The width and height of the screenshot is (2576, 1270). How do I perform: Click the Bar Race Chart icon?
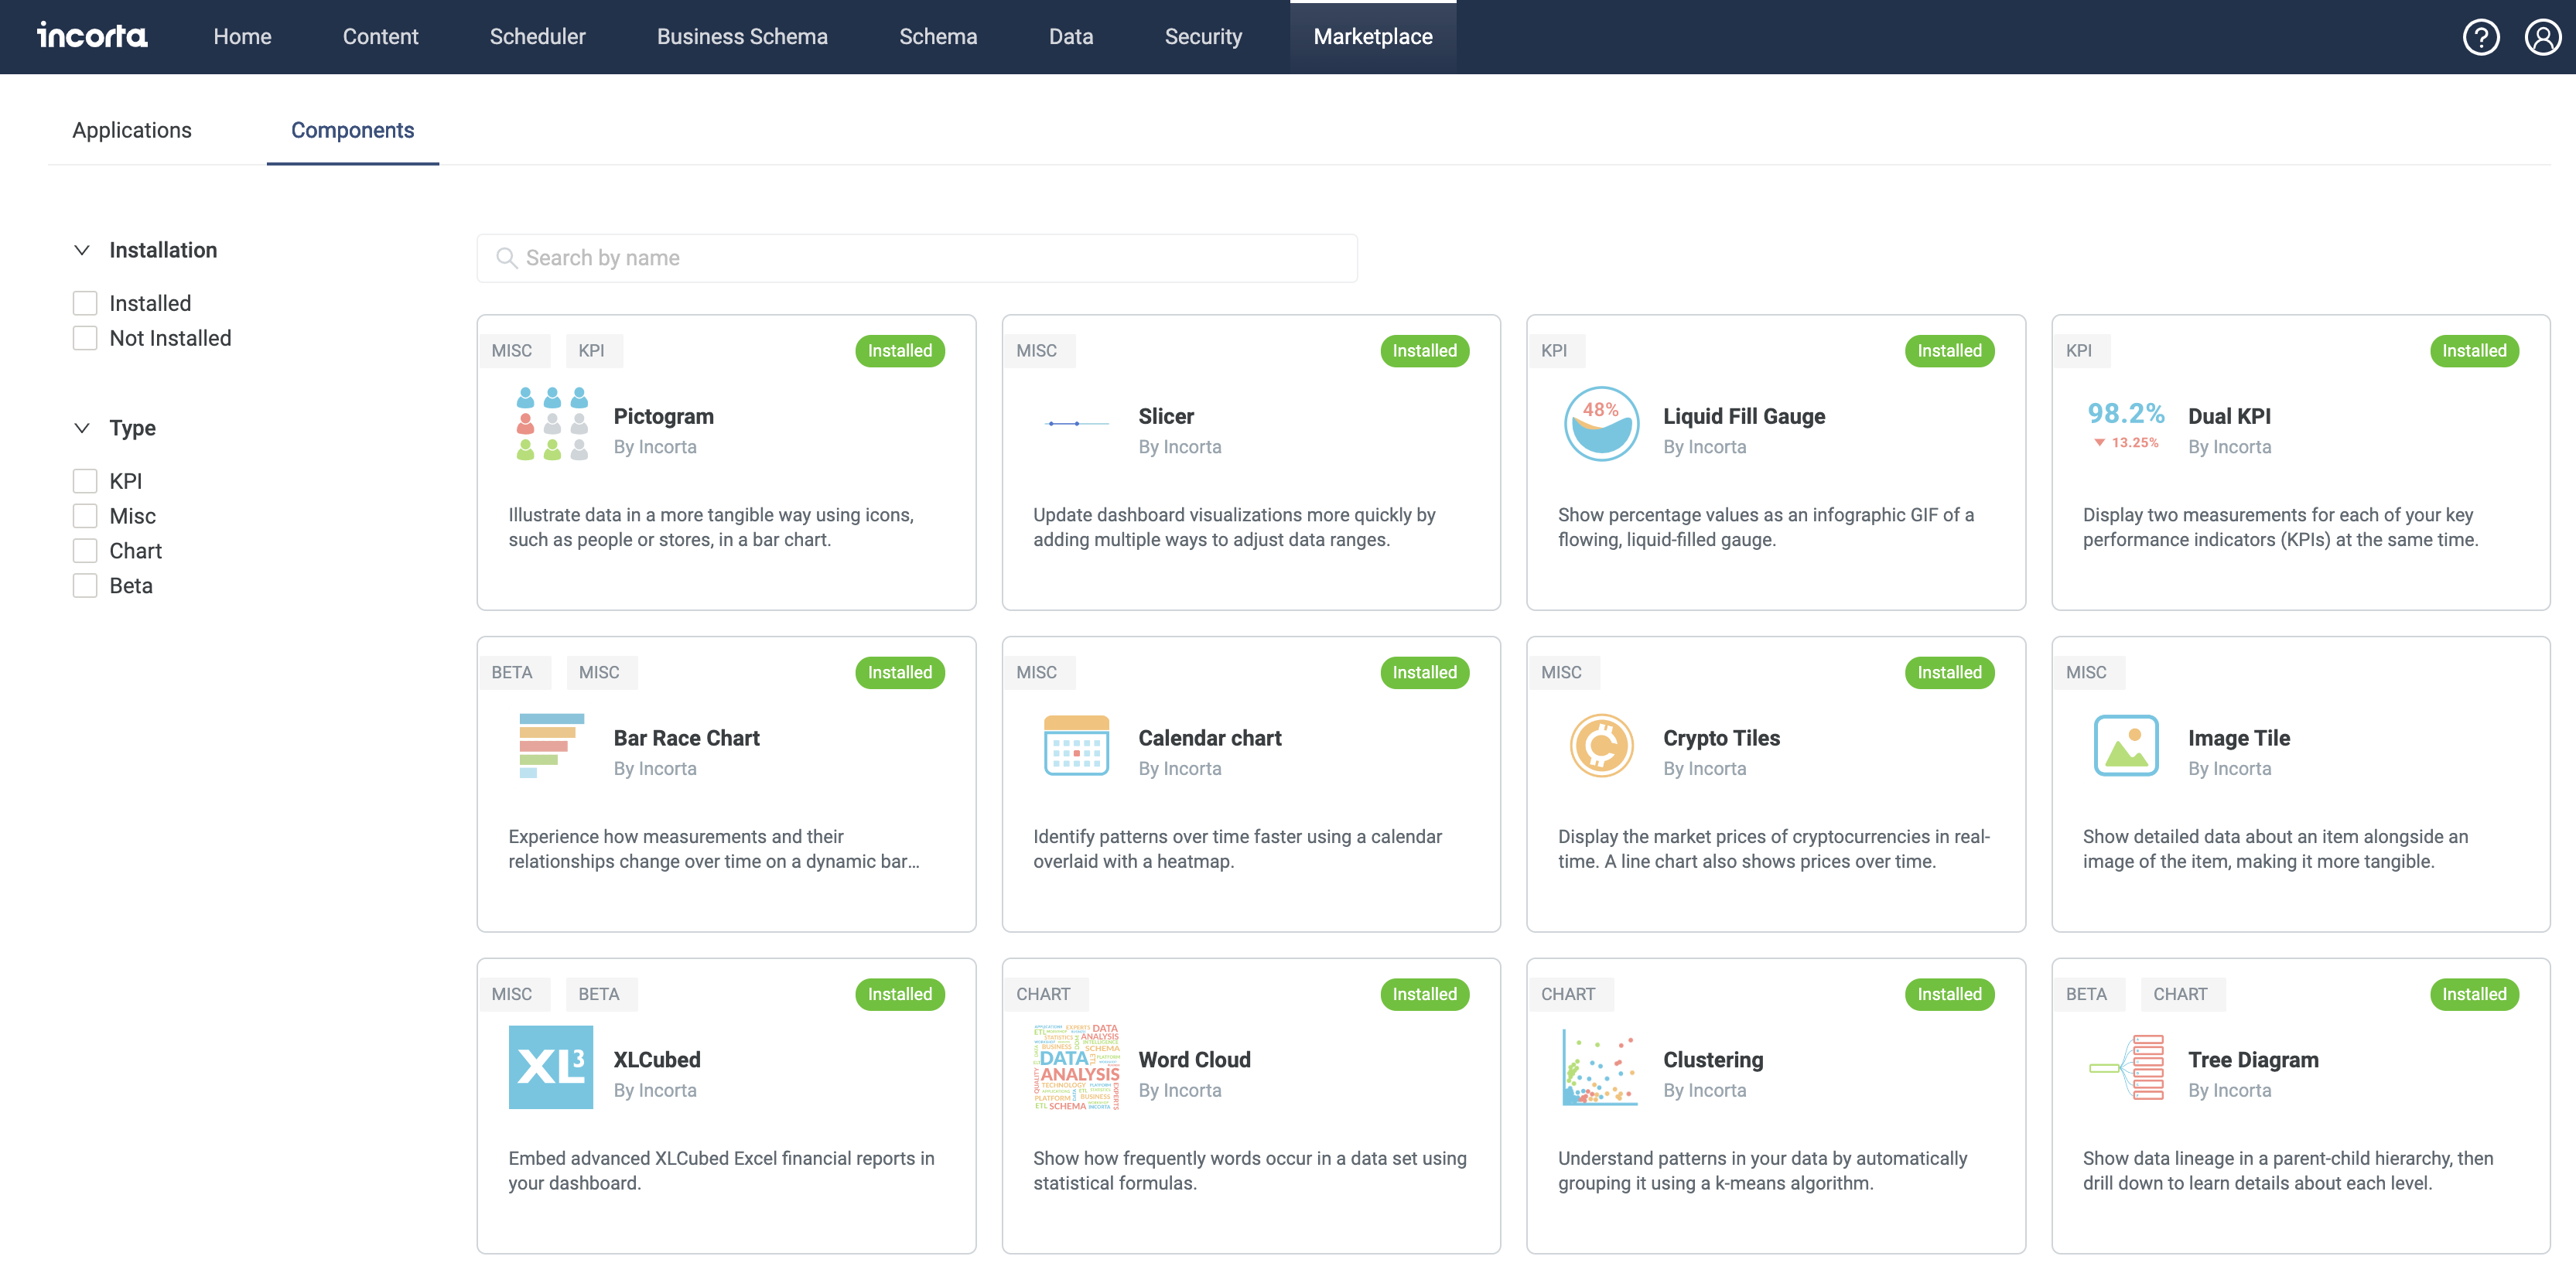tap(551, 746)
